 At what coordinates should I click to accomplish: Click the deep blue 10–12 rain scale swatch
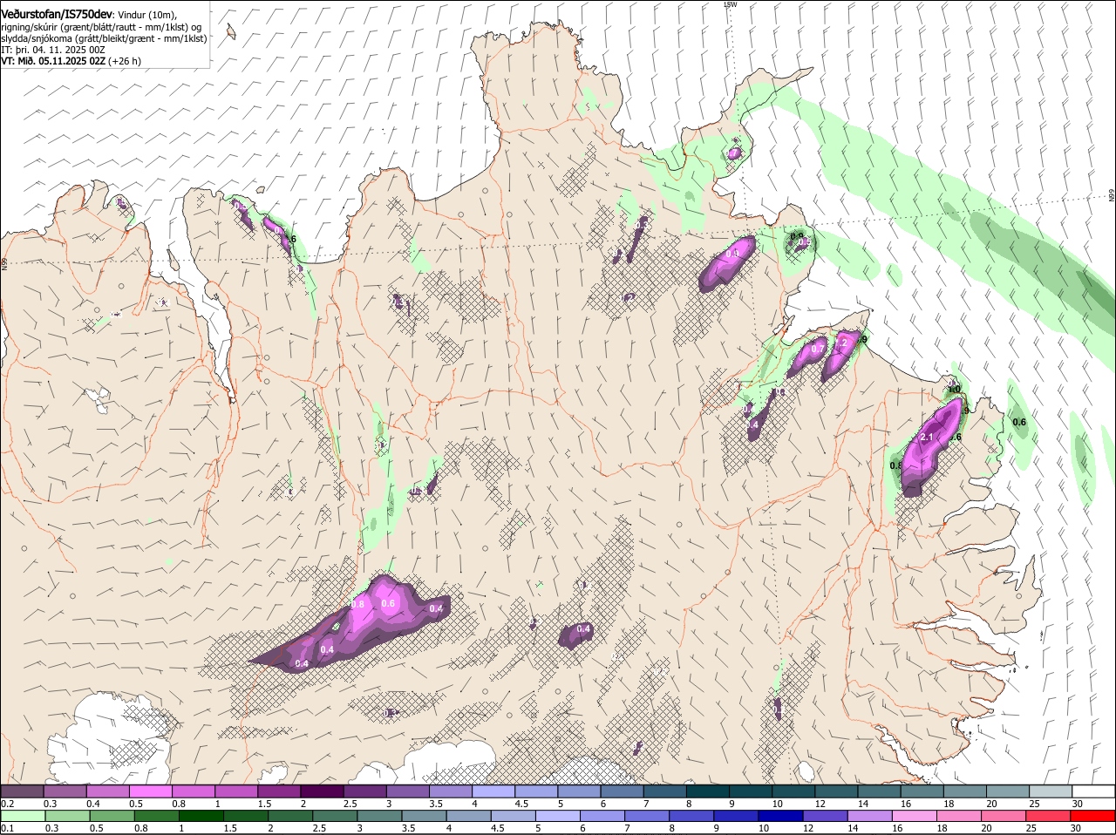pos(781,816)
